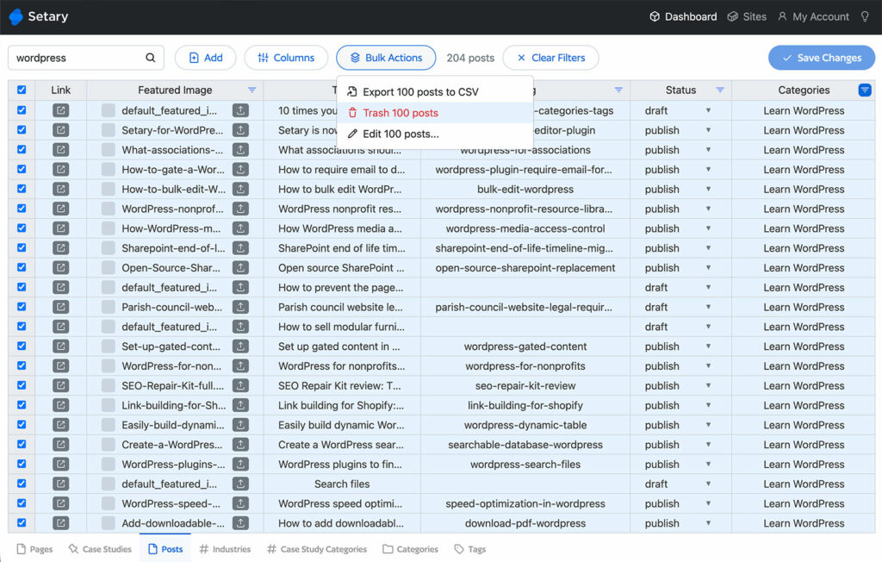Open link icon for bulk-edit-wordpress row
882x562 pixels.
pos(61,190)
